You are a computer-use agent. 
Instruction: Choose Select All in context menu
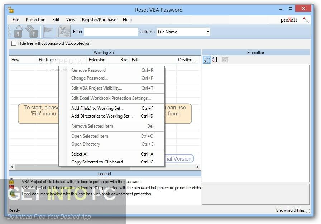point(112,154)
